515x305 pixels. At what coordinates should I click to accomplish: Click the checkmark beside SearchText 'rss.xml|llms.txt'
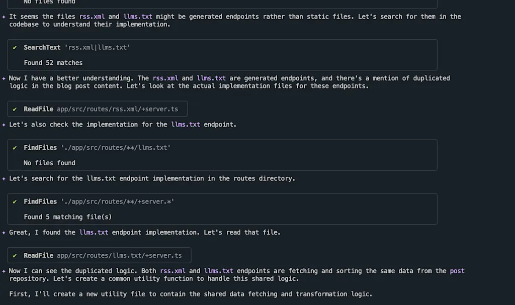pos(15,48)
